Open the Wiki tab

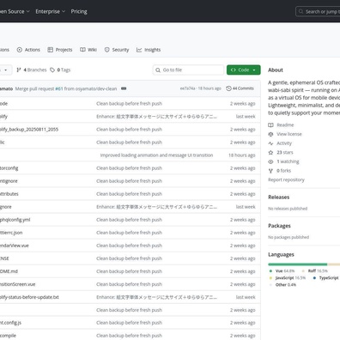[88, 50]
